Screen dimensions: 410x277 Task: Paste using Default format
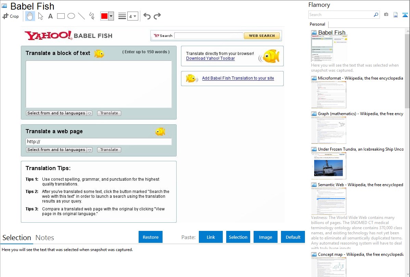(x=293, y=237)
